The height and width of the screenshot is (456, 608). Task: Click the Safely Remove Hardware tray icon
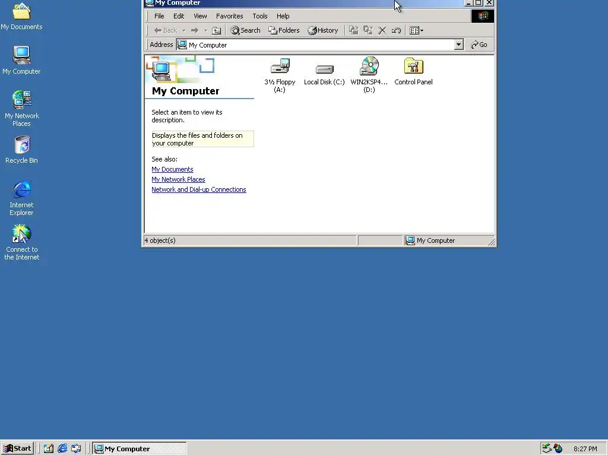[x=547, y=449]
